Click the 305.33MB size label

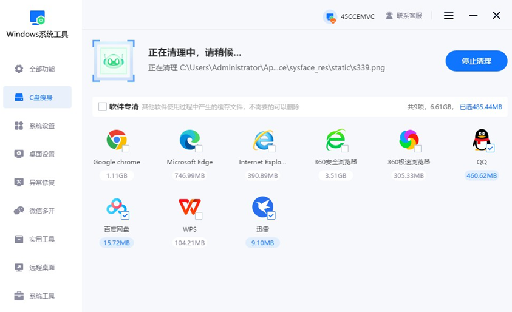point(409,175)
